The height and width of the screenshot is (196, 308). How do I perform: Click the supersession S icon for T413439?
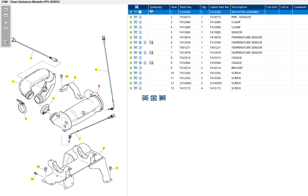[140, 42]
